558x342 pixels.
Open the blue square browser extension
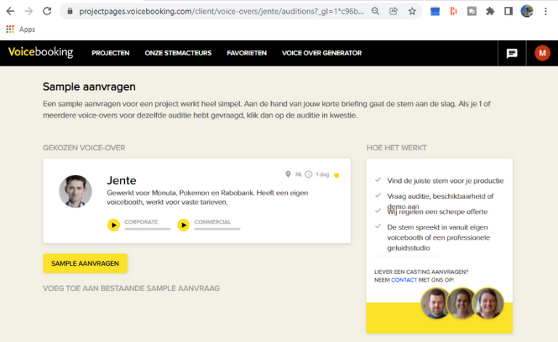click(435, 12)
